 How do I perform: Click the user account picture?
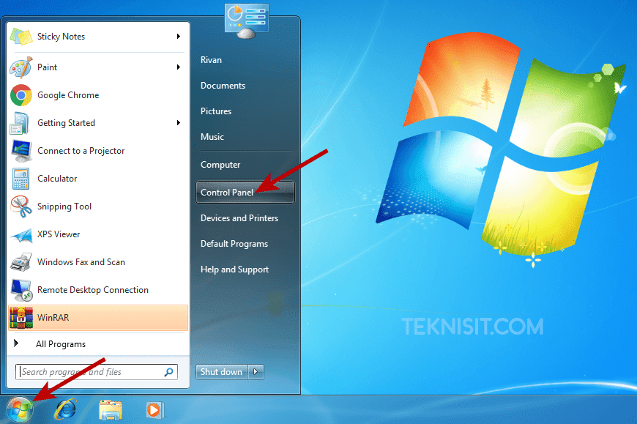(247, 21)
